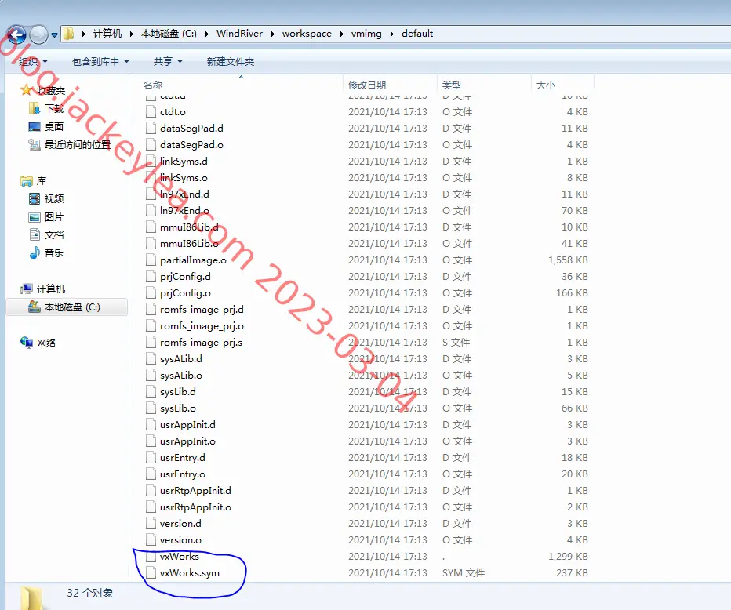Screen dimensions: 731x610
Task: Click the Forward navigation arrow button
Action: click(38, 34)
